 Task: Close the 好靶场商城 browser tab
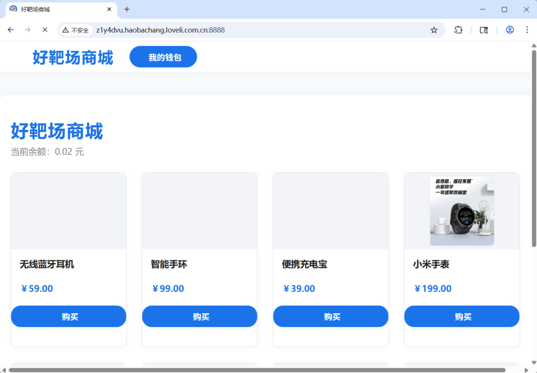109,9
